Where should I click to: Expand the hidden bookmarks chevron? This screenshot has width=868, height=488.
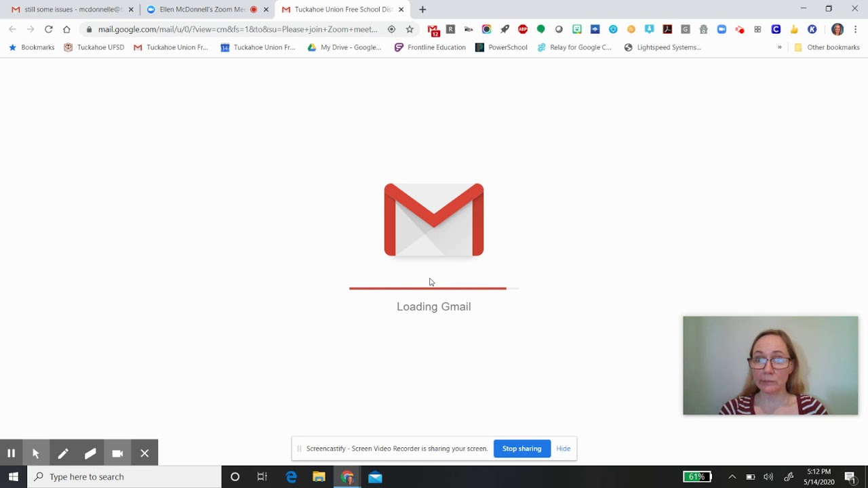pos(779,47)
